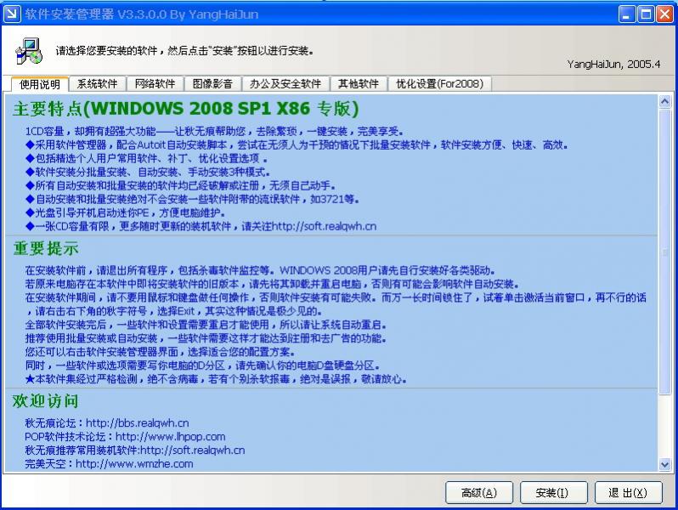Go to the 图像影音 tab
This screenshot has height=510, width=678.
click(x=212, y=83)
